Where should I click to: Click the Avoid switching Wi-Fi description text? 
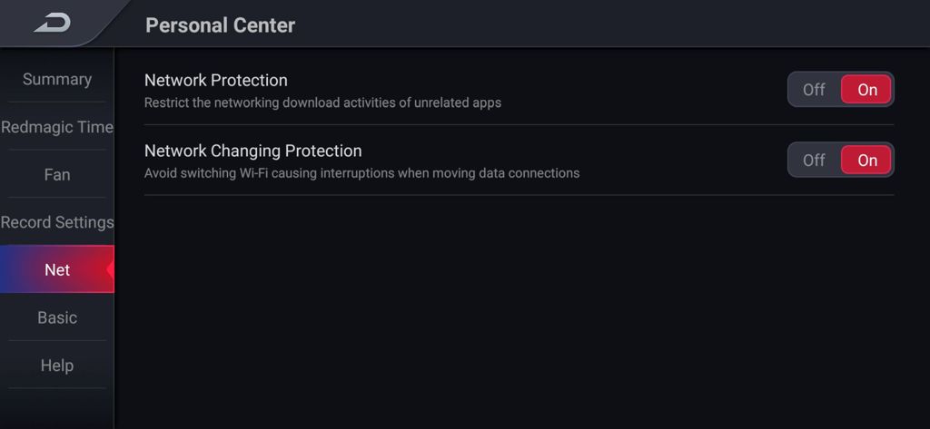click(361, 173)
